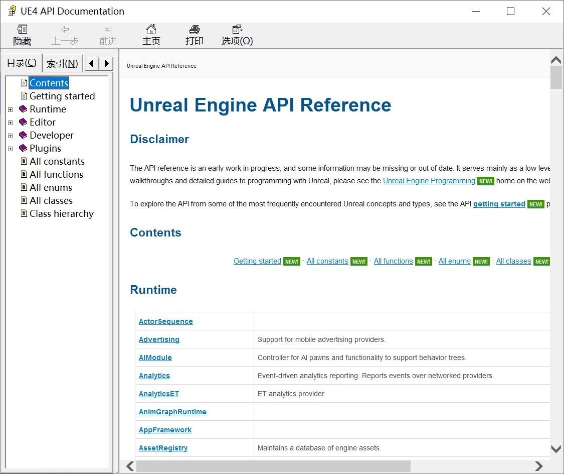Click the page icon beside All constants
This screenshot has width=564, height=474.
tap(24, 161)
